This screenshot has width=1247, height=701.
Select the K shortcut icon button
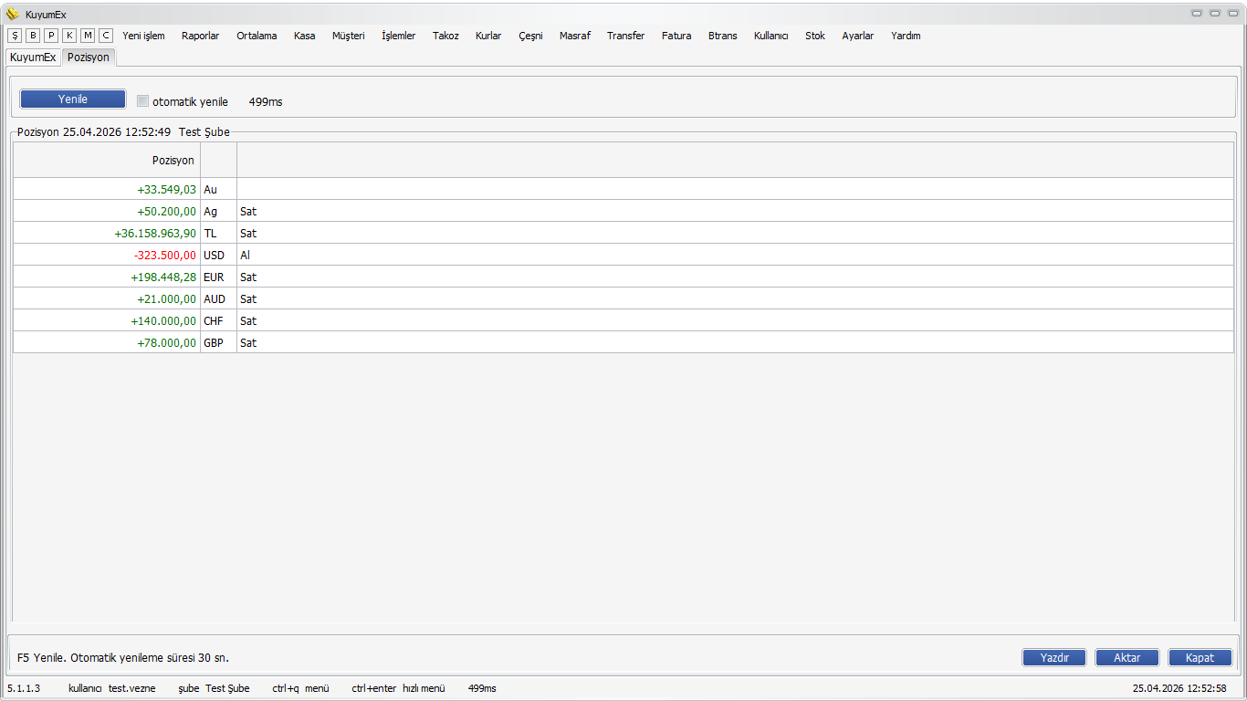tap(69, 36)
